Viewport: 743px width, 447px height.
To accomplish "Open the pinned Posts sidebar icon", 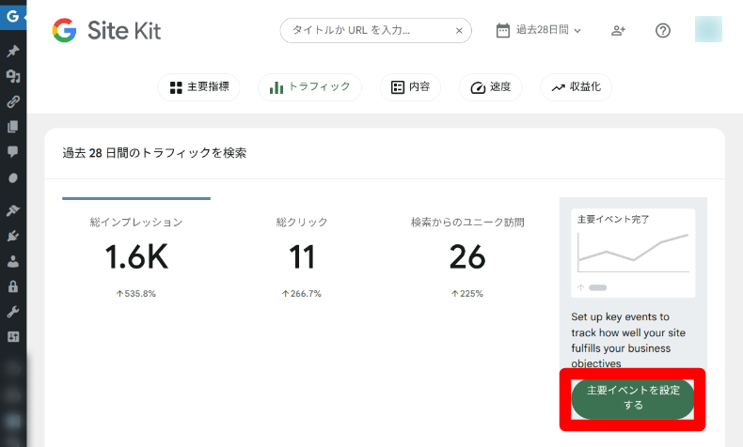I will 13,51.
